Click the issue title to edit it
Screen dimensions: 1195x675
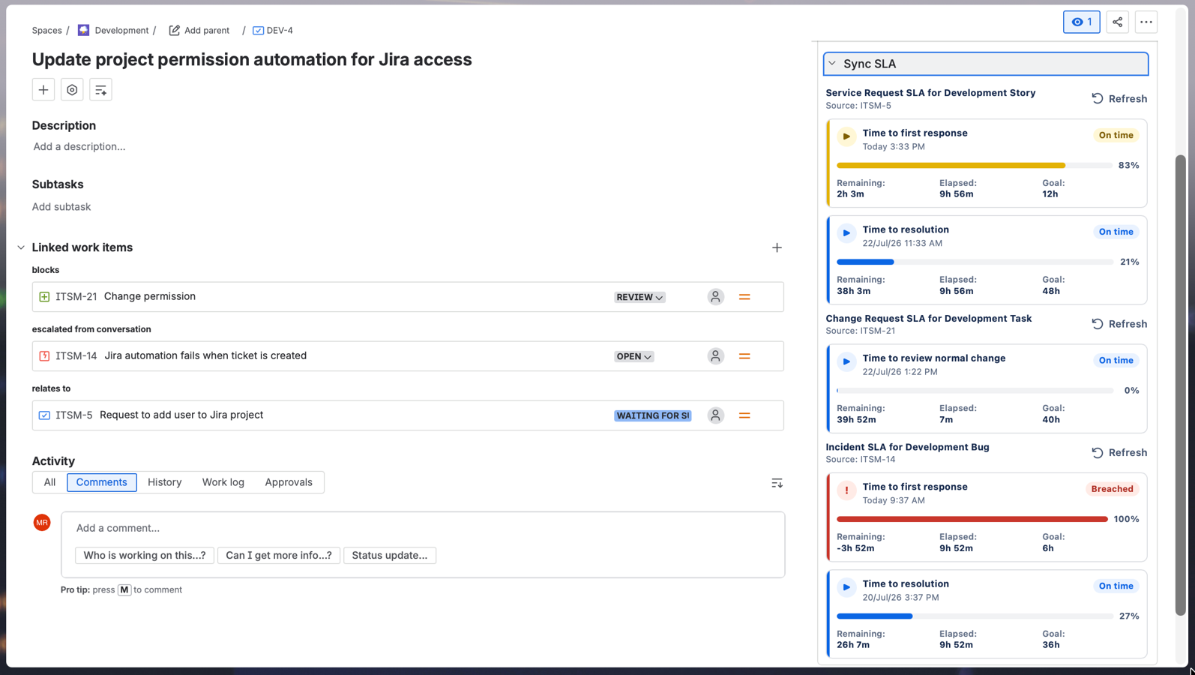pos(252,59)
